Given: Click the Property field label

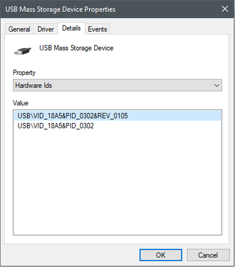Looking at the screenshot, I should (24, 73).
